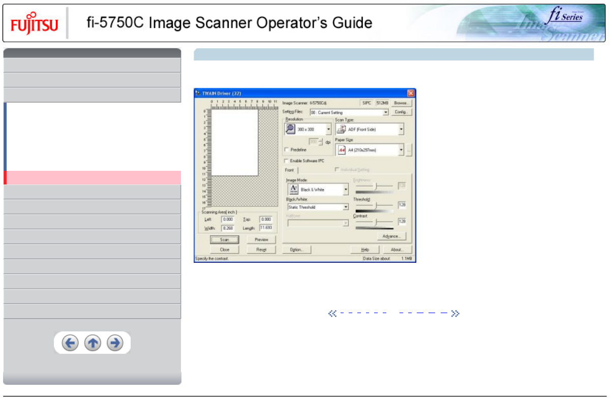Viewport: 610px width, 398px height.
Task: Select the highlighted pink sidebar menu item
Action: [93, 177]
